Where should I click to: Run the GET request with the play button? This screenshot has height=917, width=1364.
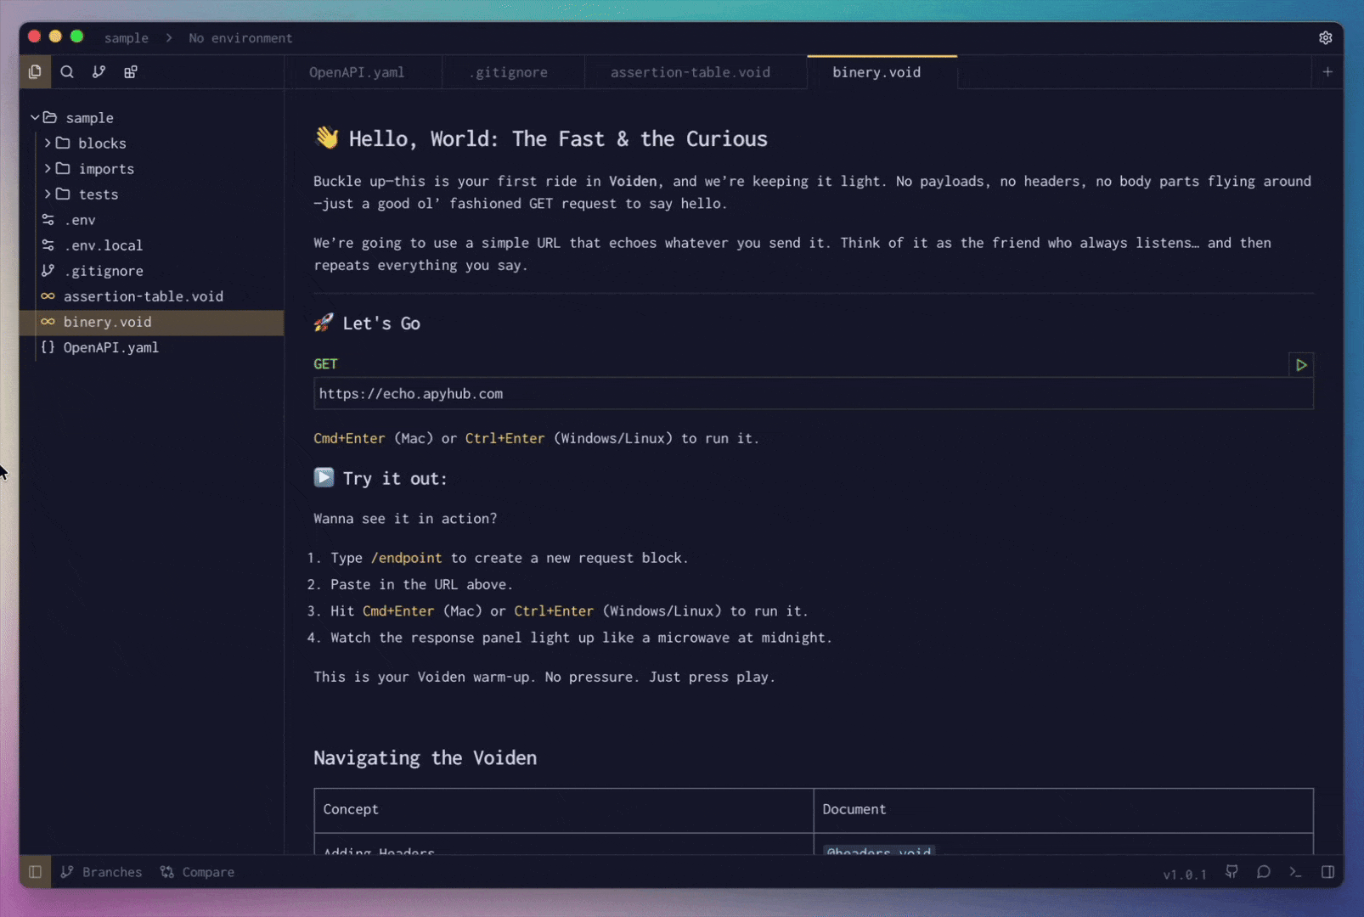[1300, 365]
